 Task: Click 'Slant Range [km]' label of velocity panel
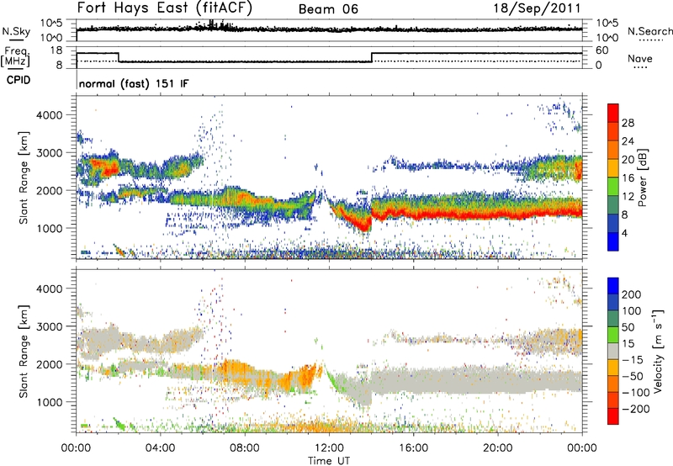point(24,352)
